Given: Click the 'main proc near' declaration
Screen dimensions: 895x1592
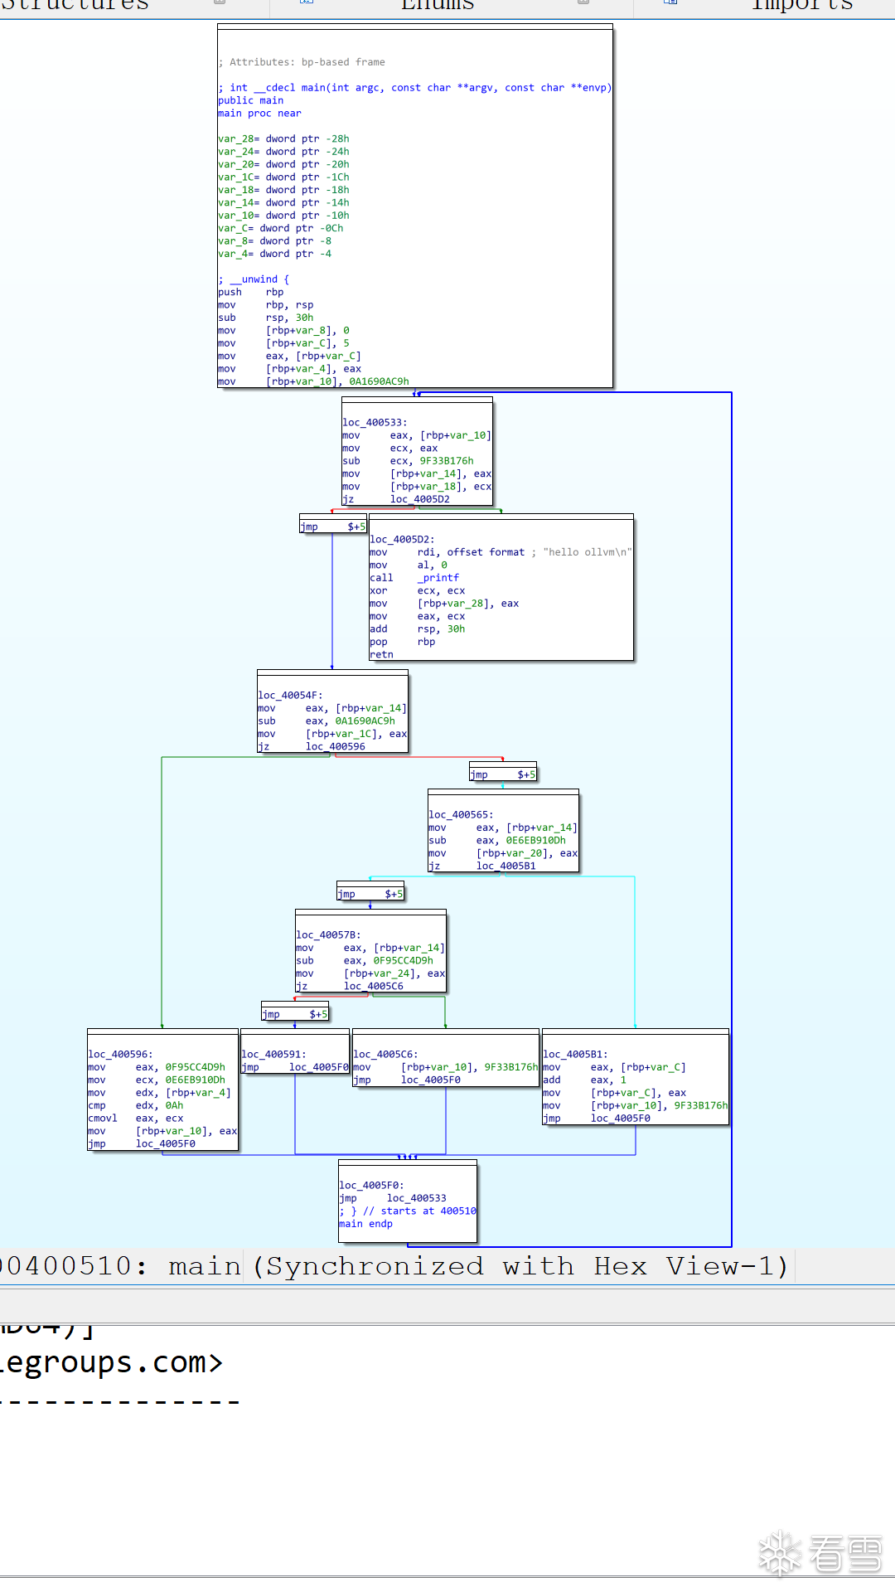Looking at the screenshot, I should click(260, 114).
